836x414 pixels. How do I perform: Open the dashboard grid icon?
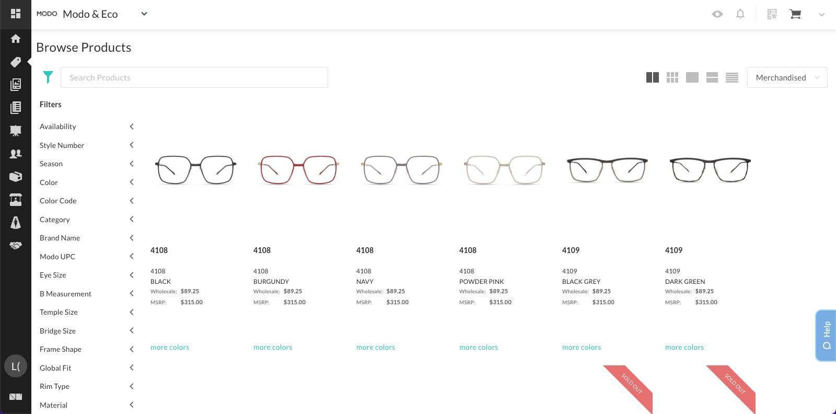tap(16, 14)
